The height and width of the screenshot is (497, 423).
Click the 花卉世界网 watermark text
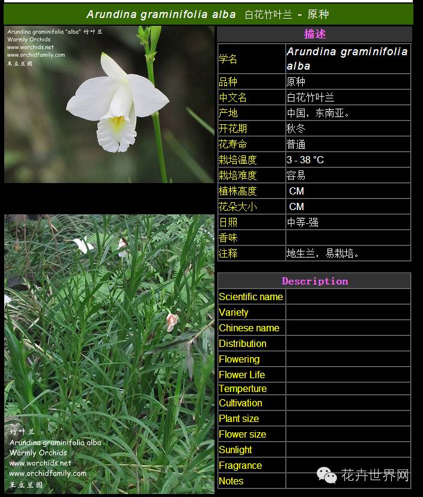(x=375, y=475)
